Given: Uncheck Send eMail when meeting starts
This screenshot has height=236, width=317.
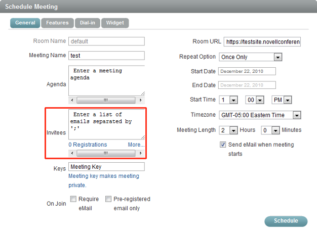Looking at the screenshot, I should click(x=223, y=145).
